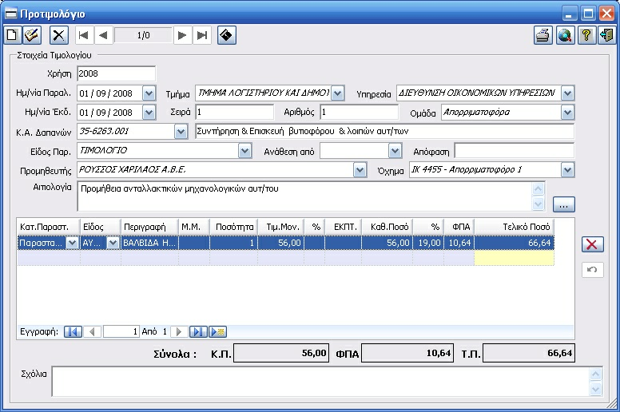This screenshot has width=620, height=412.
Task: Close the Προτιμολόγιο window
Action: (x=606, y=14)
